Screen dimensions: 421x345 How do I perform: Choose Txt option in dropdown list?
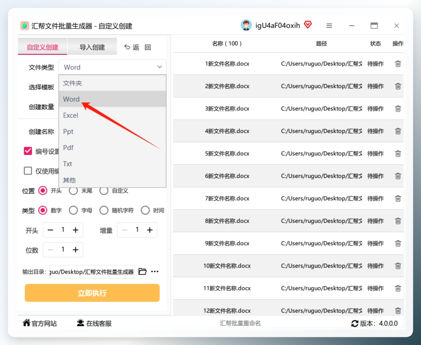[x=112, y=164]
